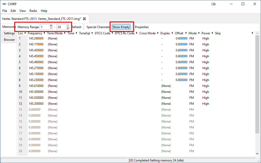Select frequency 145.150000 in row 7

(x=36, y=74)
